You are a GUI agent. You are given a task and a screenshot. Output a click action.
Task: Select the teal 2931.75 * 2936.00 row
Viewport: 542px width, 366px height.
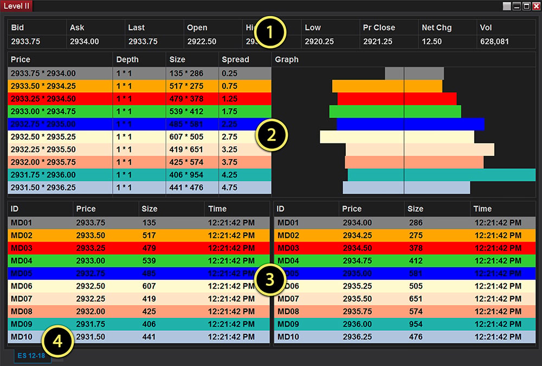point(140,175)
